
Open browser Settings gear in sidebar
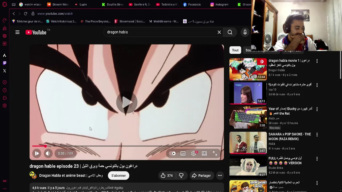[x=5, y=106]
